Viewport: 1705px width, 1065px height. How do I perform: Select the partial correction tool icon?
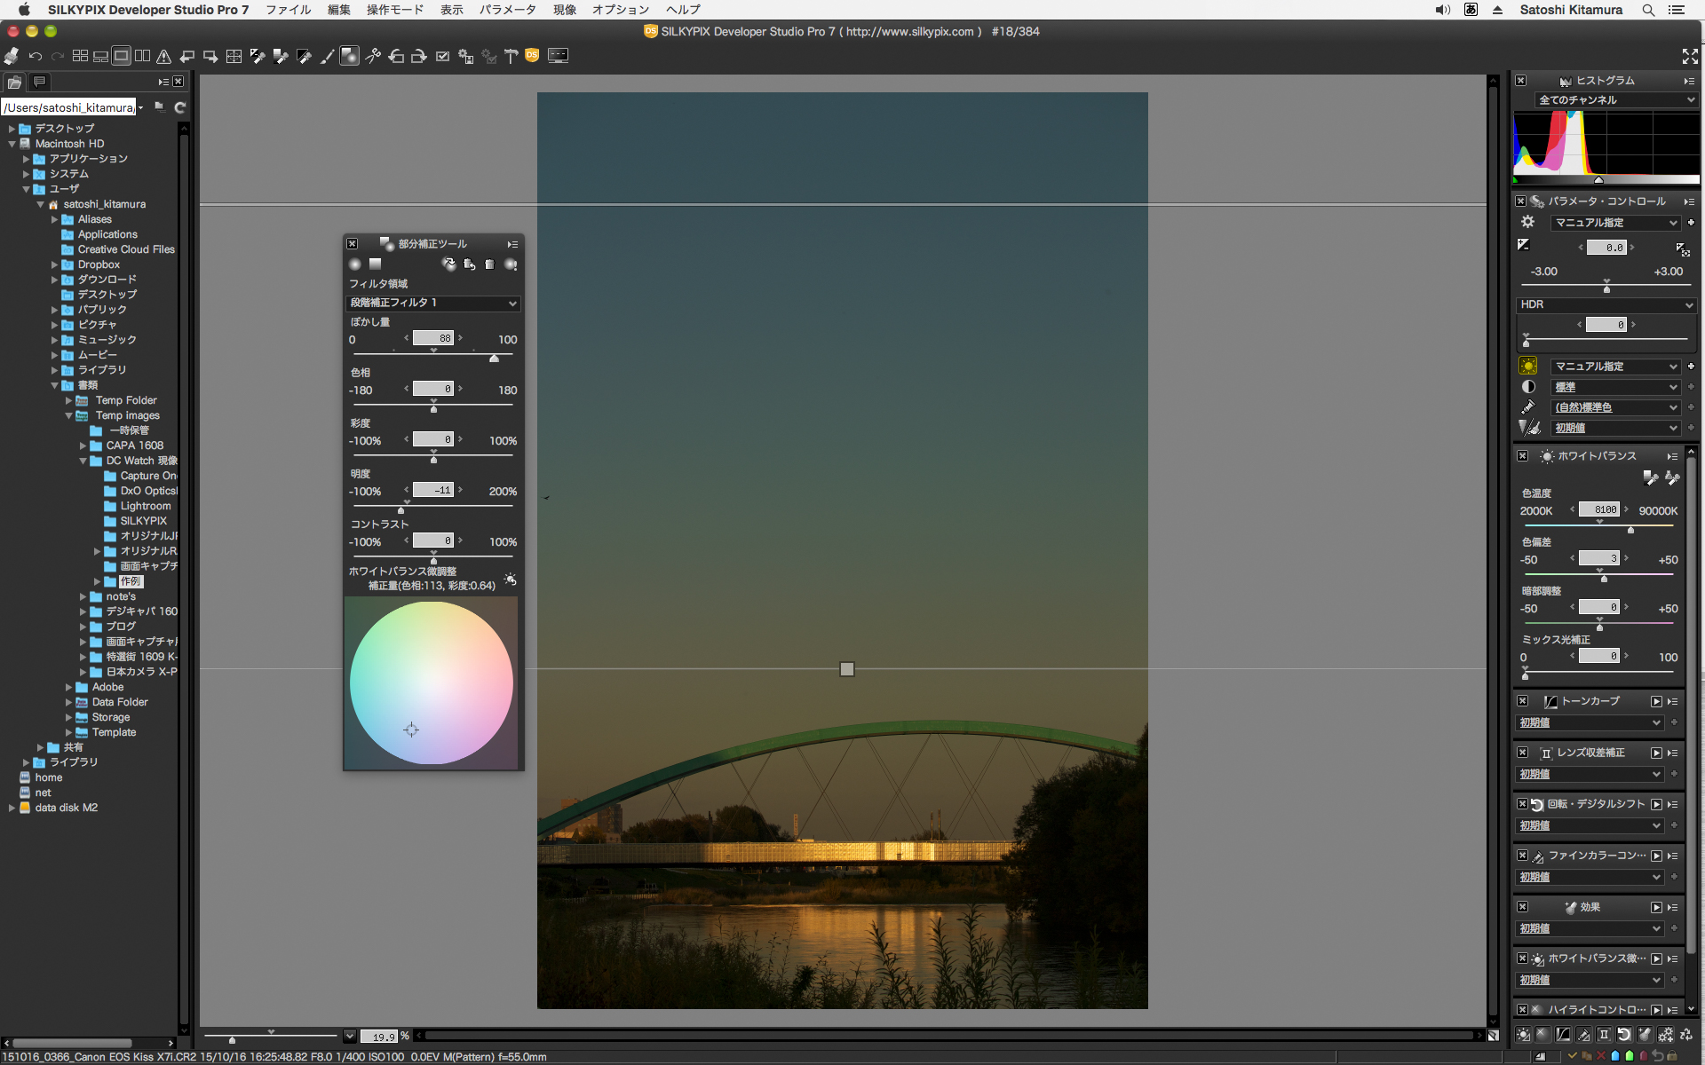pos(349,56)
